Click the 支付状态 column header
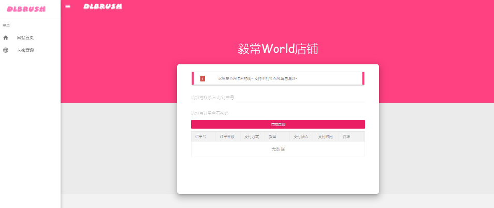Viewport: 494px width, 208px height. click(301, 137)
